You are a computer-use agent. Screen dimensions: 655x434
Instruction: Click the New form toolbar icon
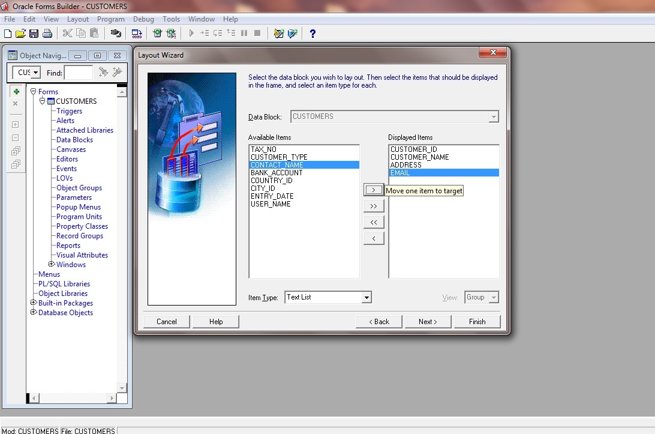point(8,34)
